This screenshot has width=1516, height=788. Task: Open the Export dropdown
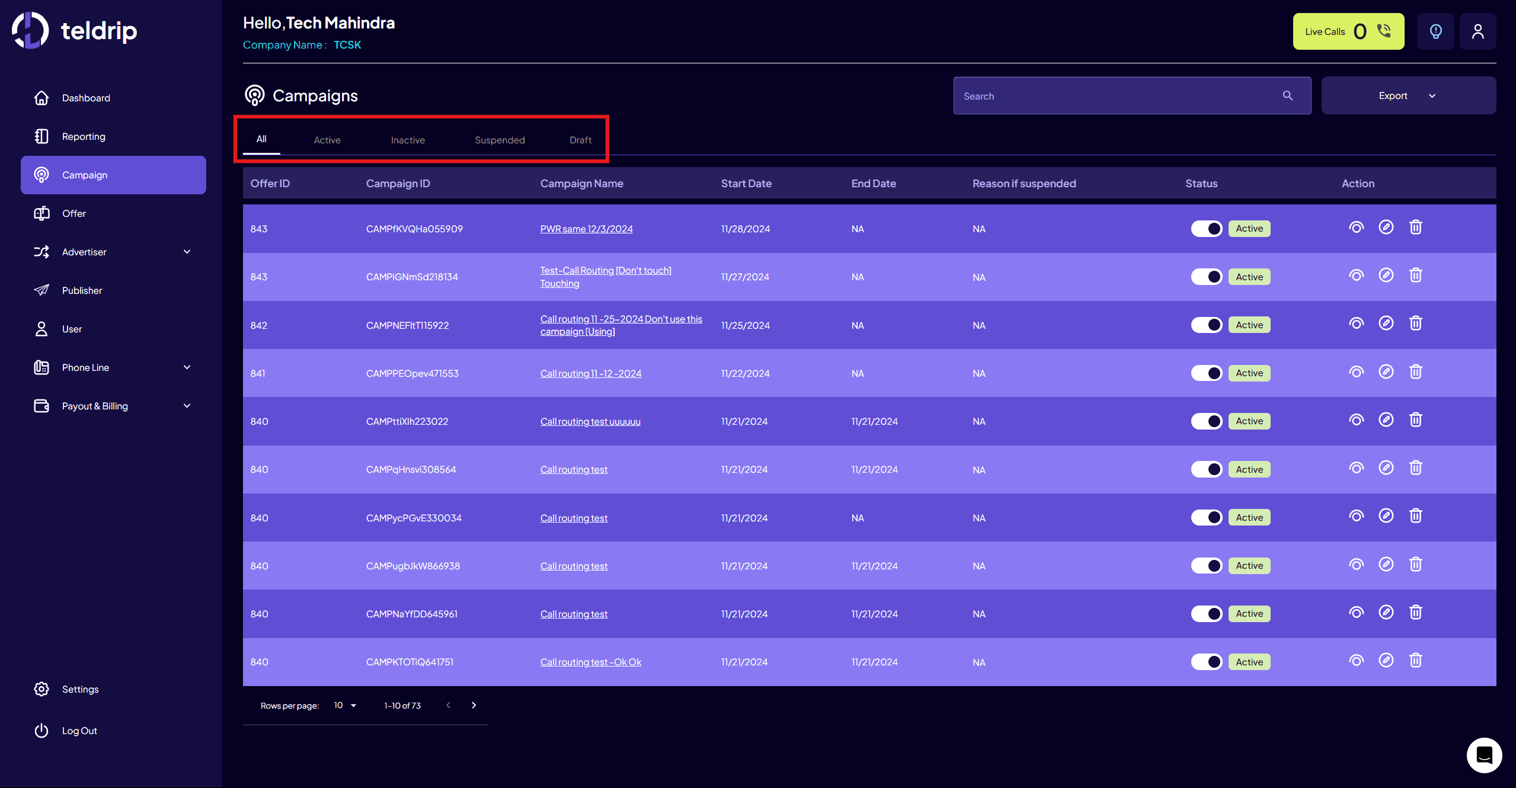[x=1408, y=95]
